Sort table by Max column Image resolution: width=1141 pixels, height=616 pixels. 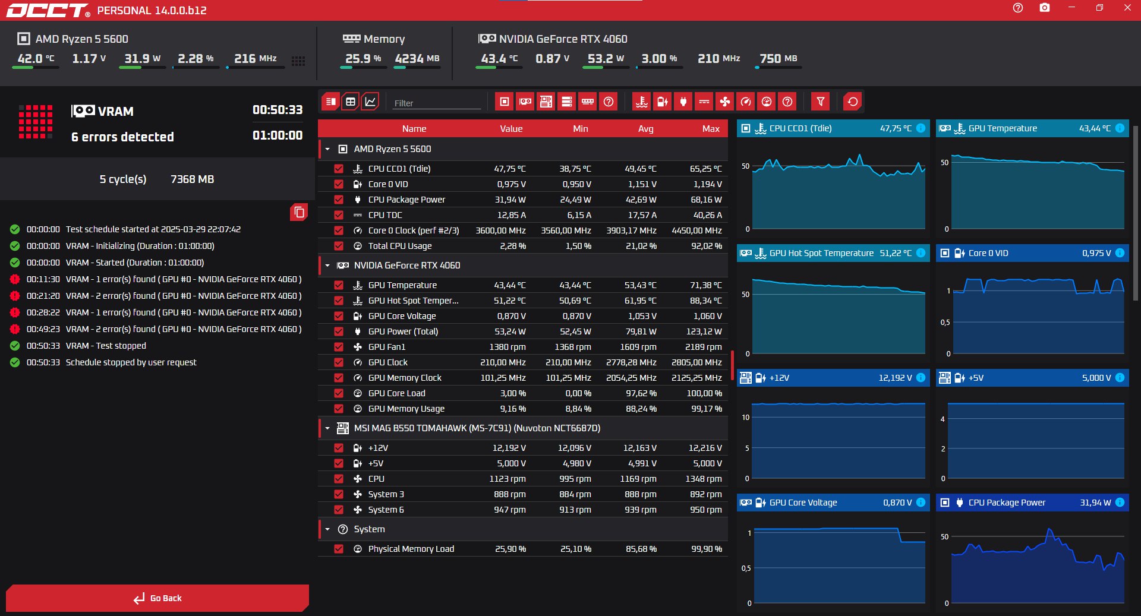click(x=711, y=129)
